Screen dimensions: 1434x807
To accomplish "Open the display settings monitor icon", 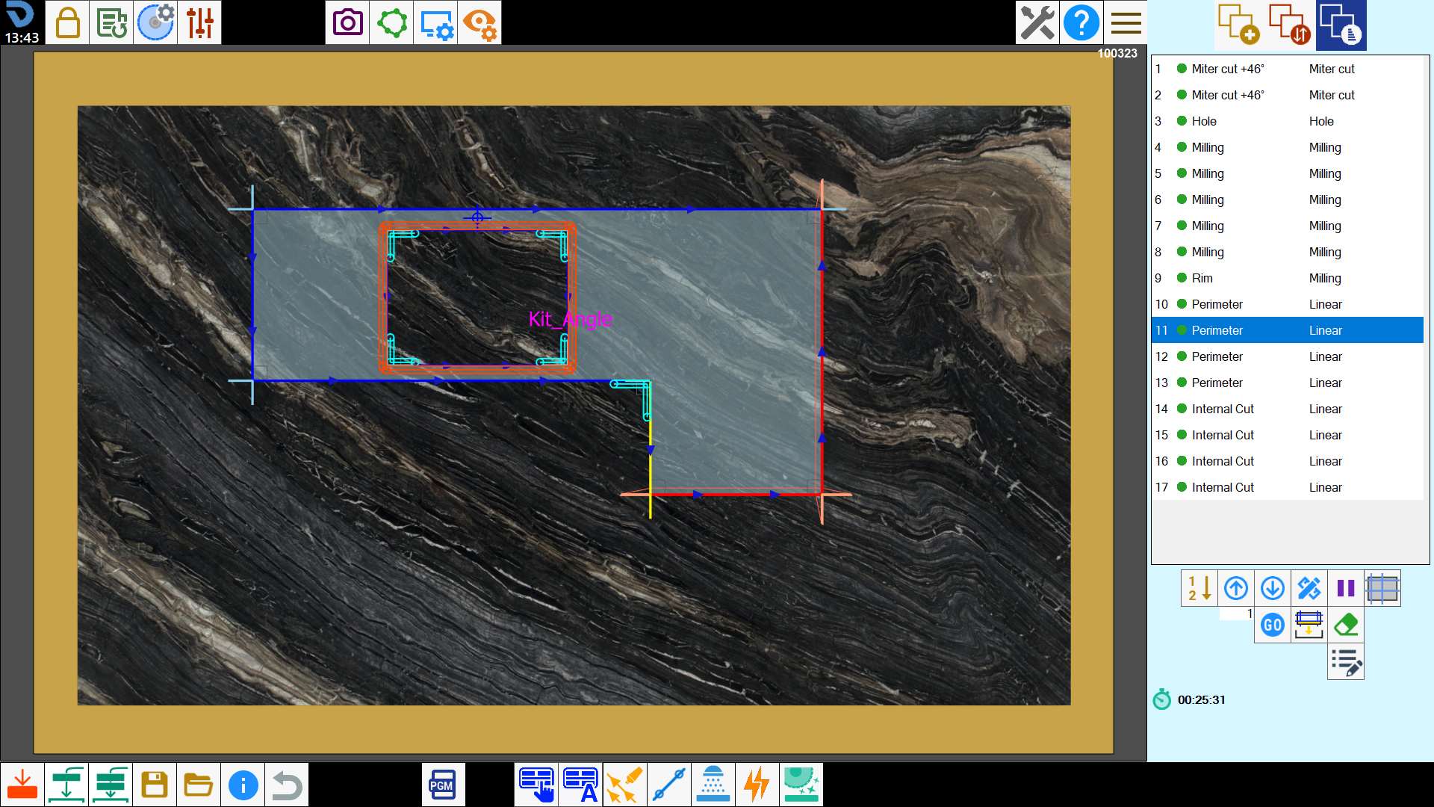I will pos(435,22).
